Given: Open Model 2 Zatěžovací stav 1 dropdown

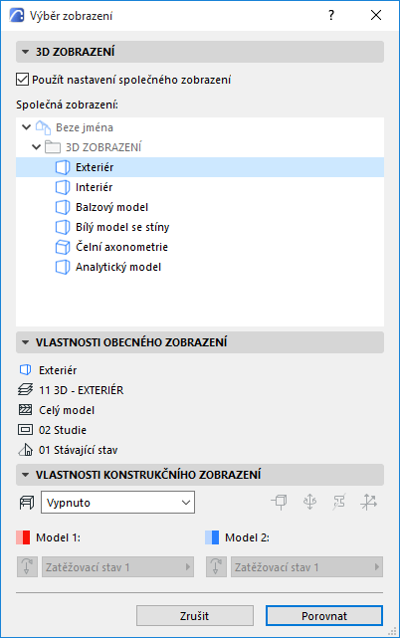Looking at the screenshot, I should (x=306, y=566).
